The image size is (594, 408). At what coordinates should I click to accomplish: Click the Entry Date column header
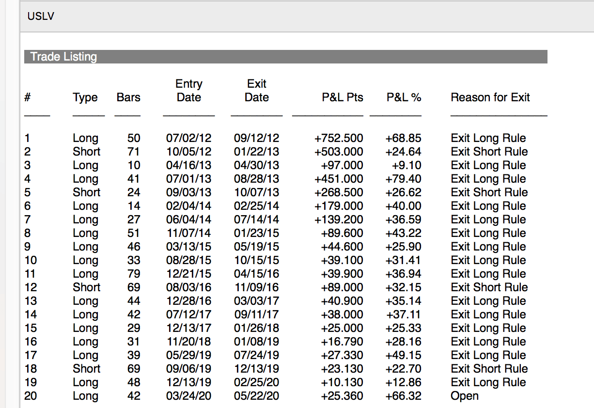(x=189, y=91)
